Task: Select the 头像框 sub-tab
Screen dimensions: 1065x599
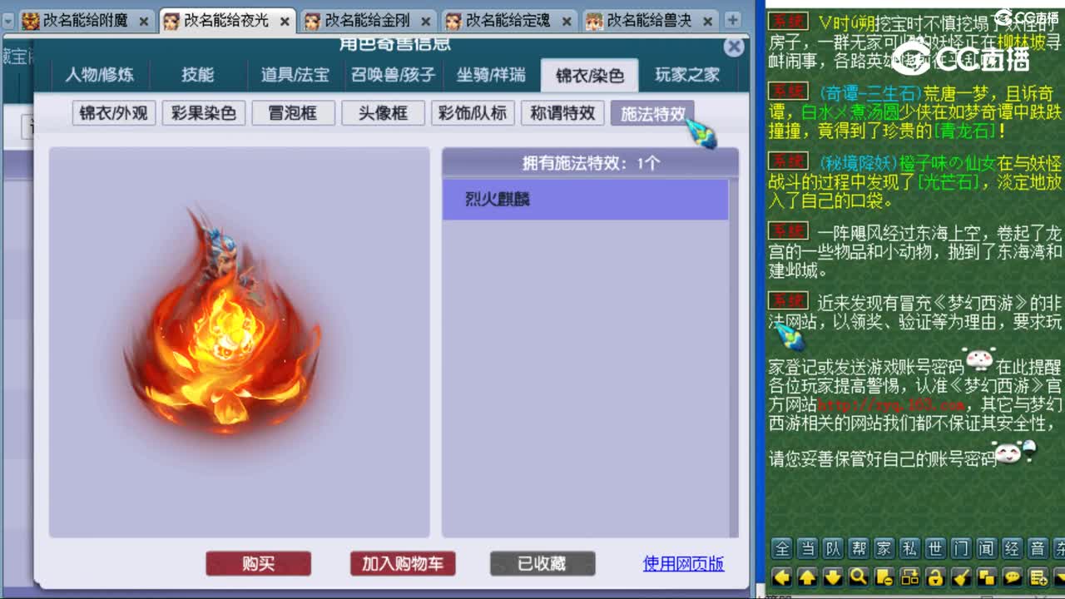Action: 383,113
